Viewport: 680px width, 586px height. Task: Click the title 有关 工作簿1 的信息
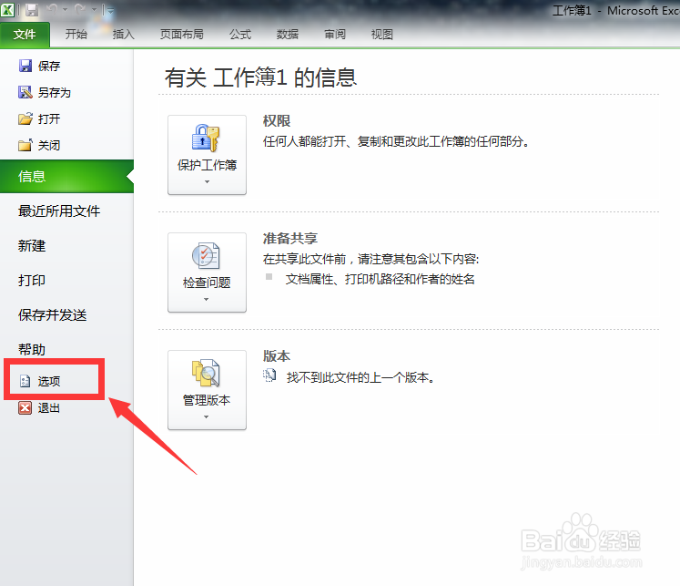[260, 77]
